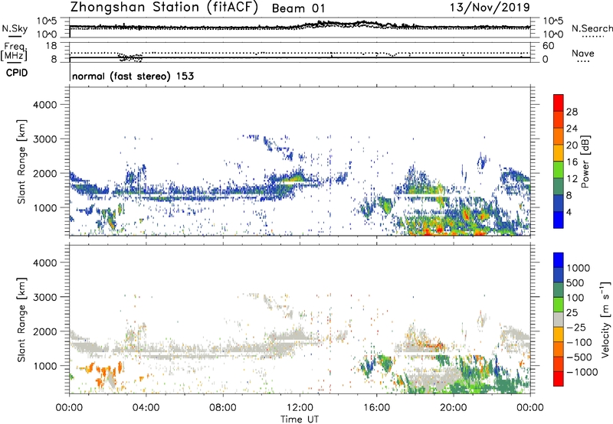Click 'Slant Range [km]' label of velocity panel
Viewport: 613px width, 424px height.
point(21,320)
